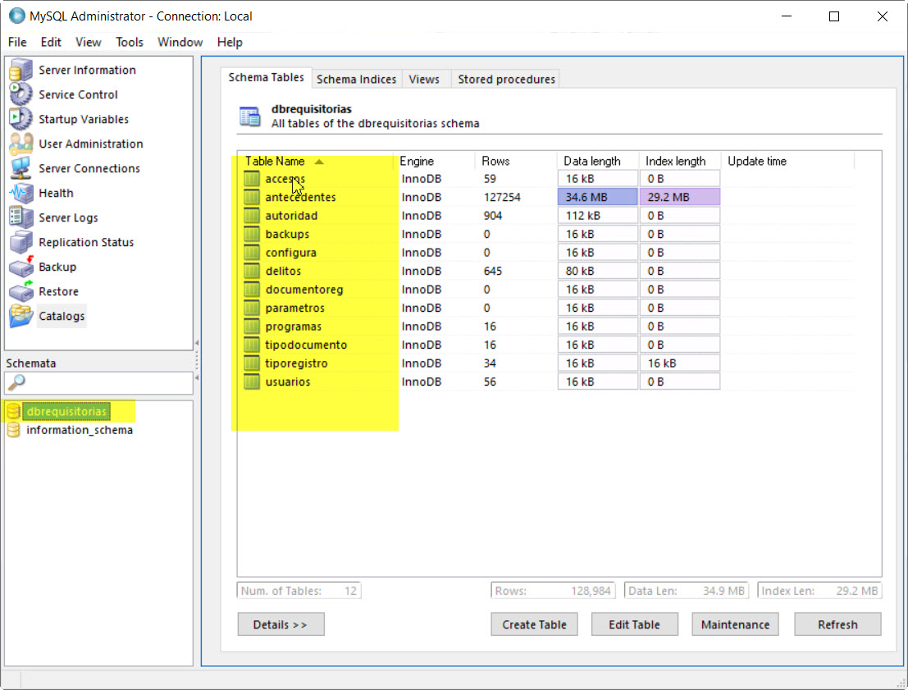Open the Tools menu
The image size is (908, 690).
(129, 43)
